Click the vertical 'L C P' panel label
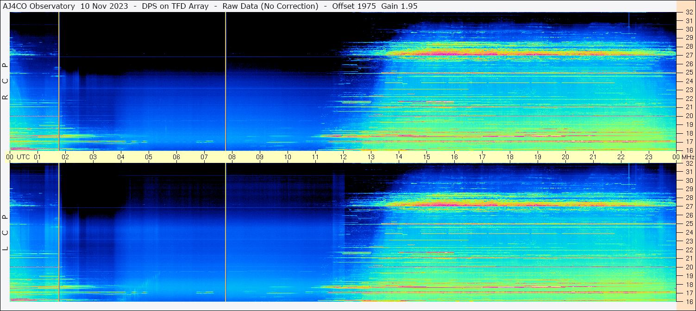The width and height of the screenshot is (696, 311). tap(6, 233)
